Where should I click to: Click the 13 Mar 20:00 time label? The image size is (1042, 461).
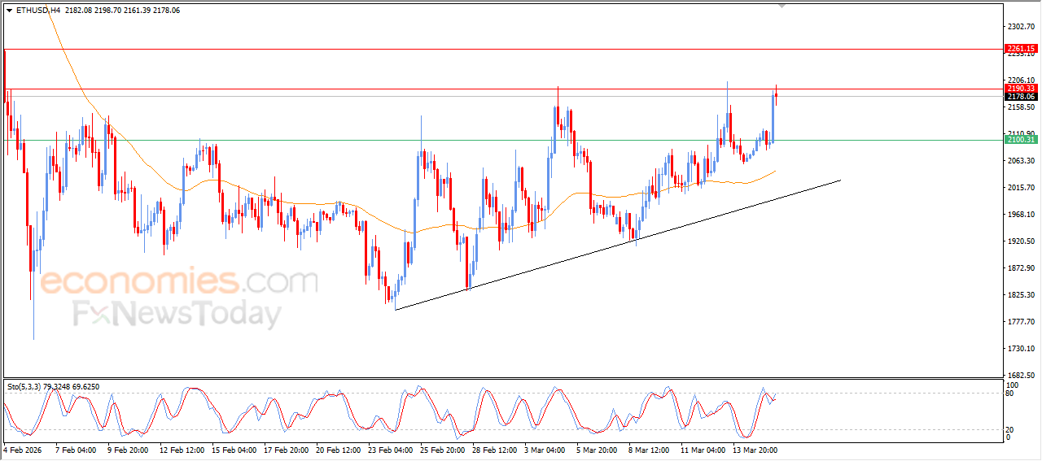coord(755,450)
